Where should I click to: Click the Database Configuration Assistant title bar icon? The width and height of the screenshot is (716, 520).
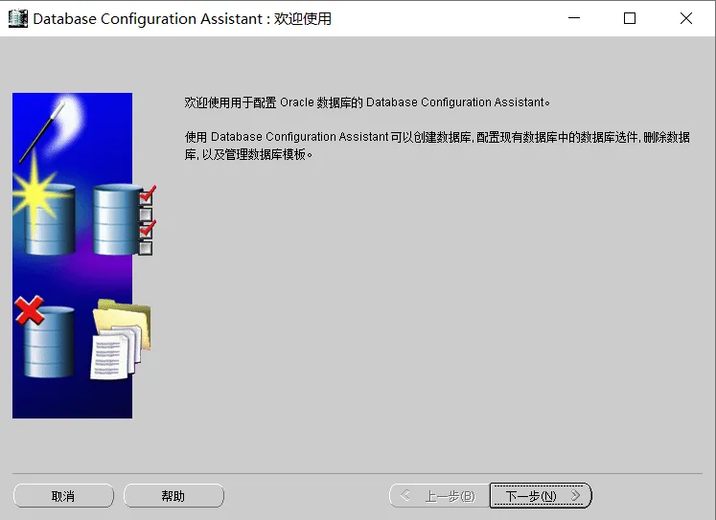click(18, 18)
